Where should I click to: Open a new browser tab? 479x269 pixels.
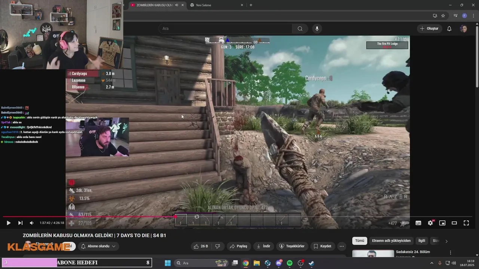click(x=251, y=5)
